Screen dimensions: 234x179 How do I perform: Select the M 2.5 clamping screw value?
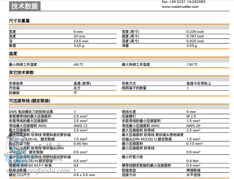click(x=191, y=116)
